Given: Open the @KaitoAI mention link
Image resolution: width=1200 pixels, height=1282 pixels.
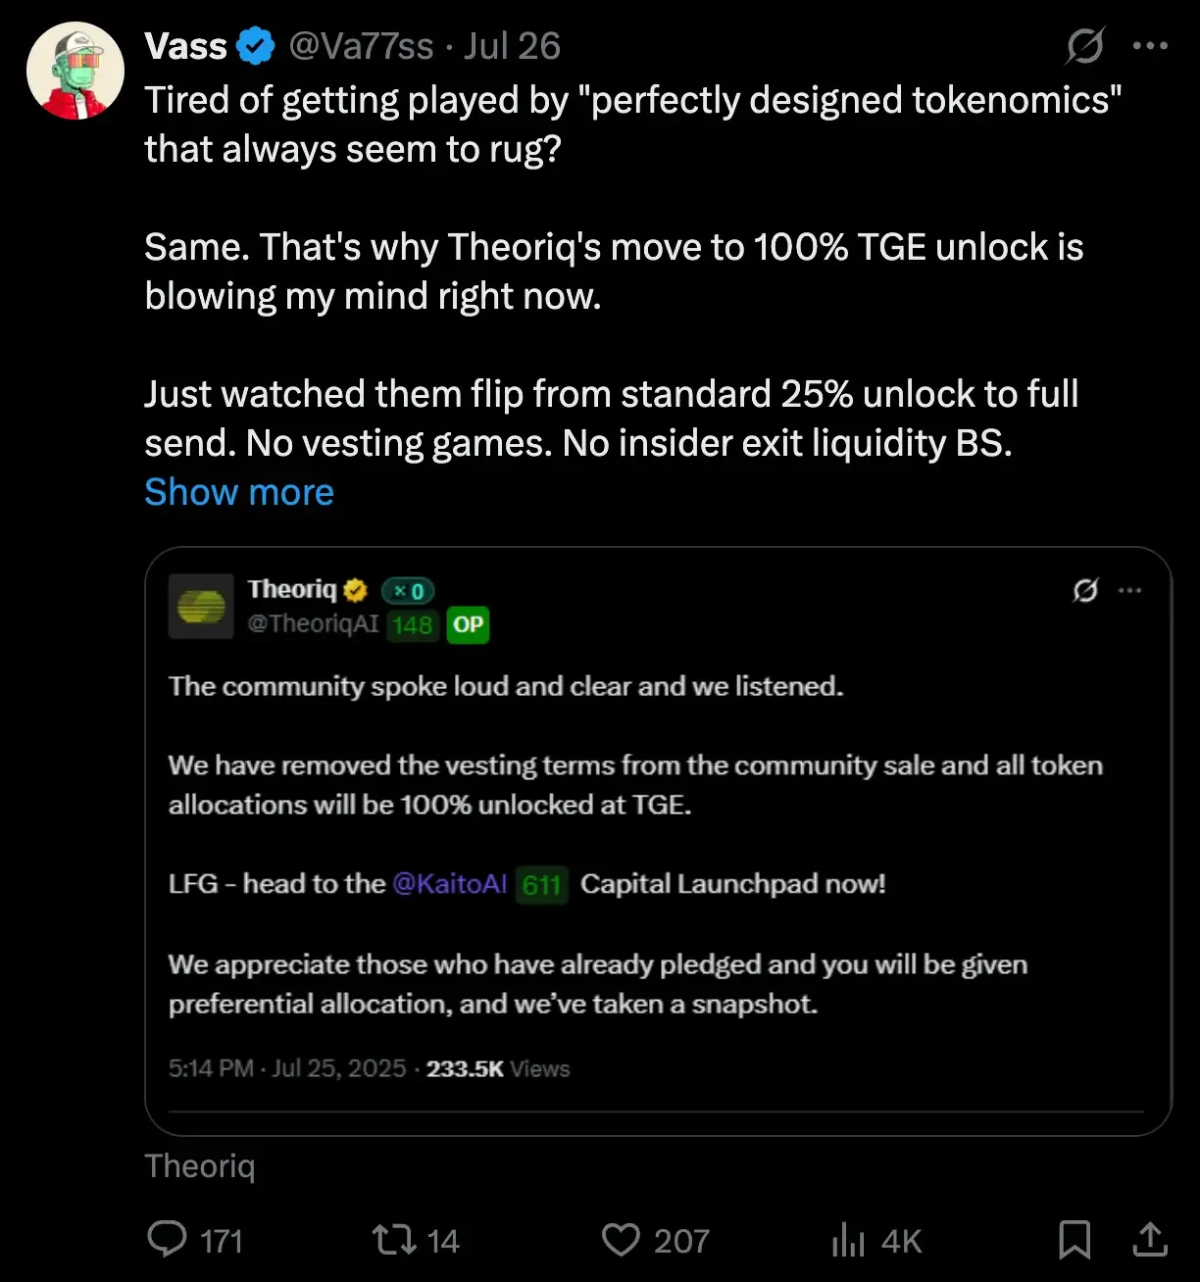Looking at the screenshot, I should click(450, 884).
